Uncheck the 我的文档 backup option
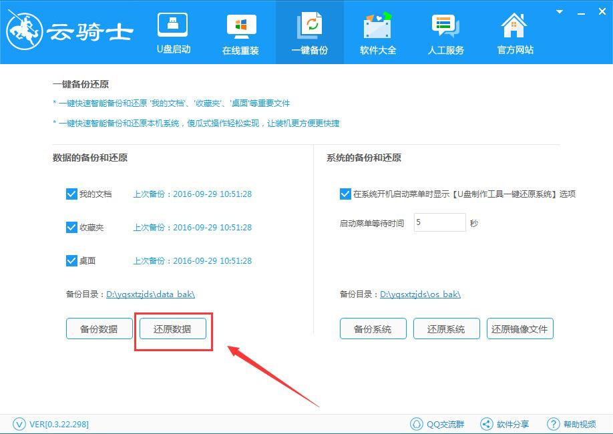 [71, 194]
